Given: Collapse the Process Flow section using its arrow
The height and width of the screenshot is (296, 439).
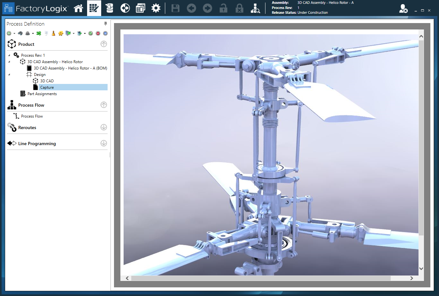Looking at the screenshot, I should point(103,105).
